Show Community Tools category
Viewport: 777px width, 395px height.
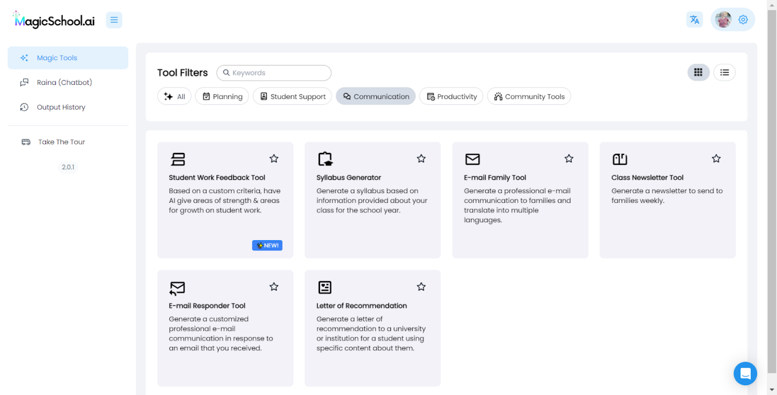[529, 97]
